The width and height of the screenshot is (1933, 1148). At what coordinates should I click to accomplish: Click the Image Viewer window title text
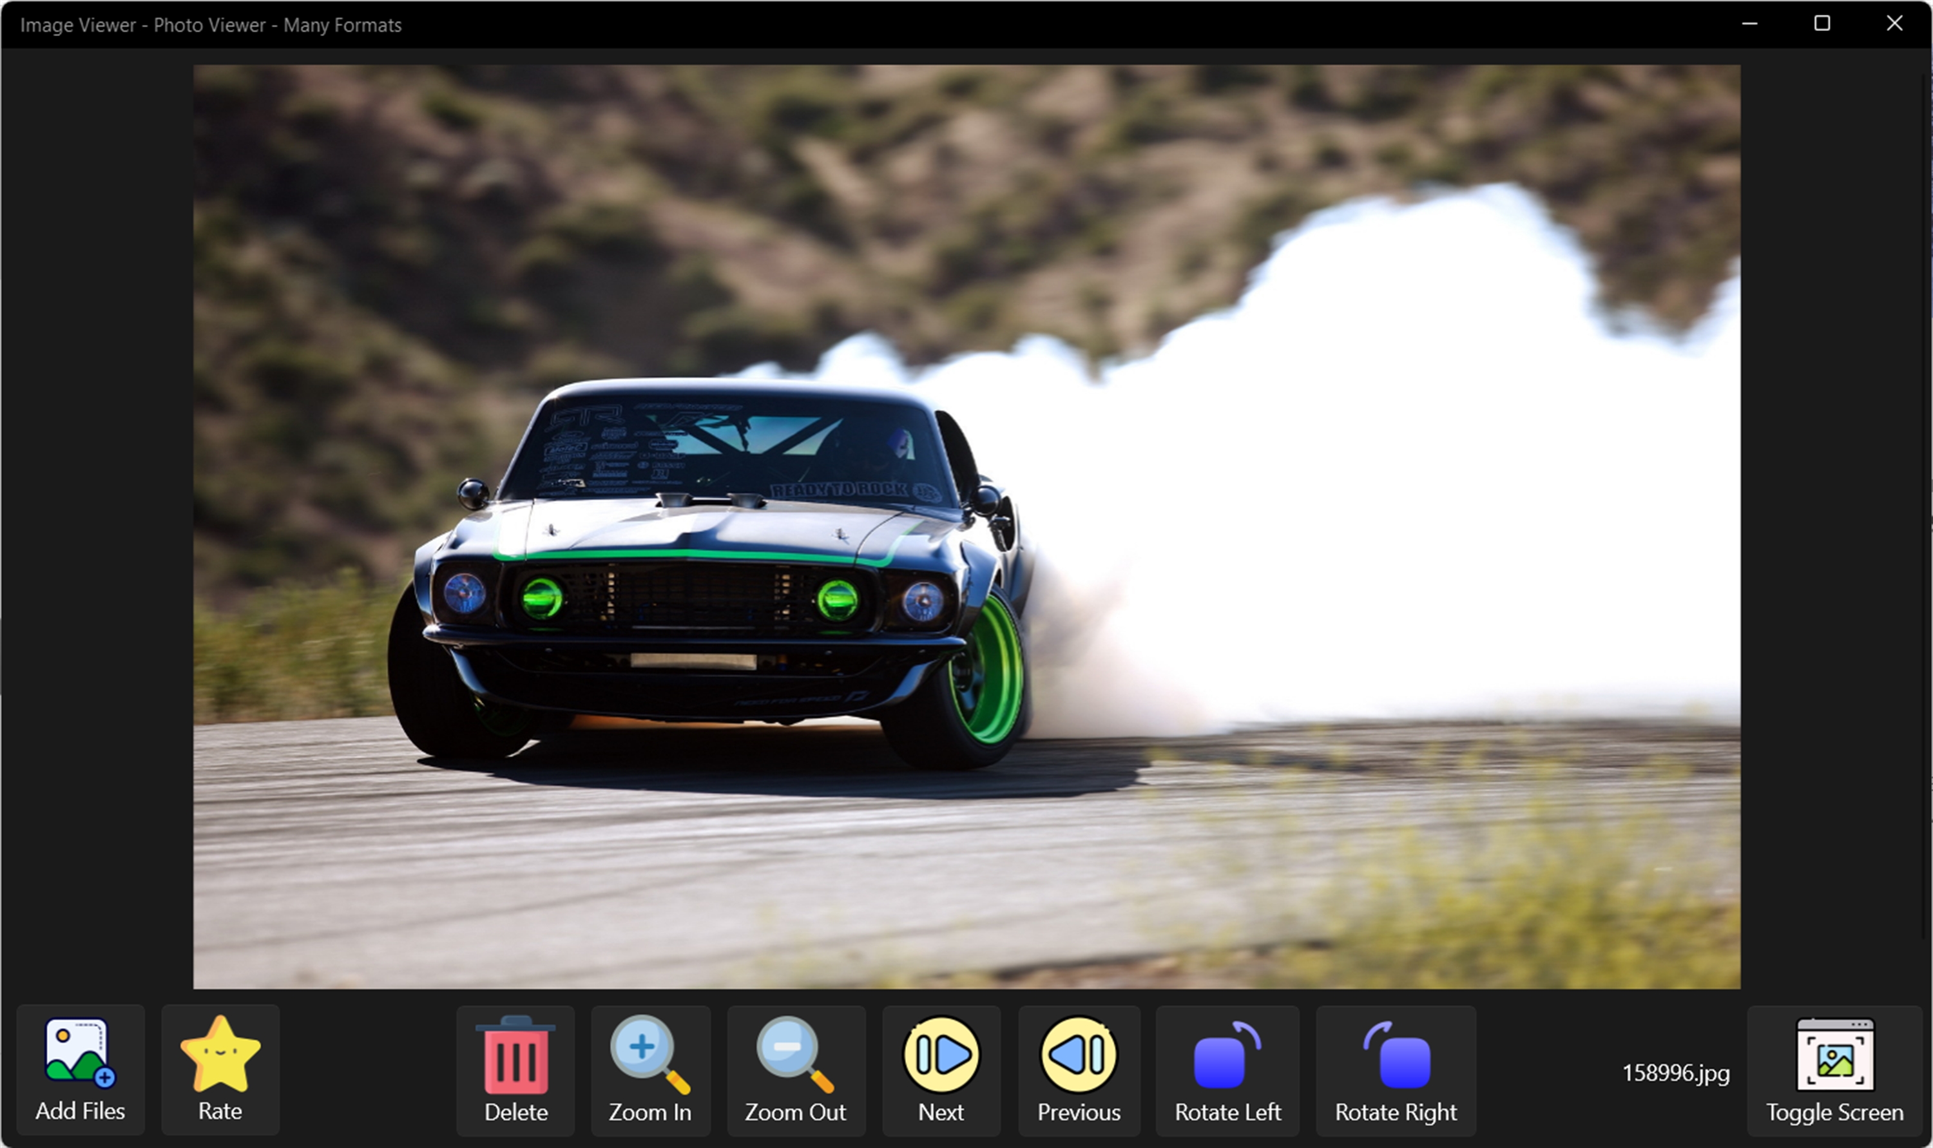coord(211,24)
